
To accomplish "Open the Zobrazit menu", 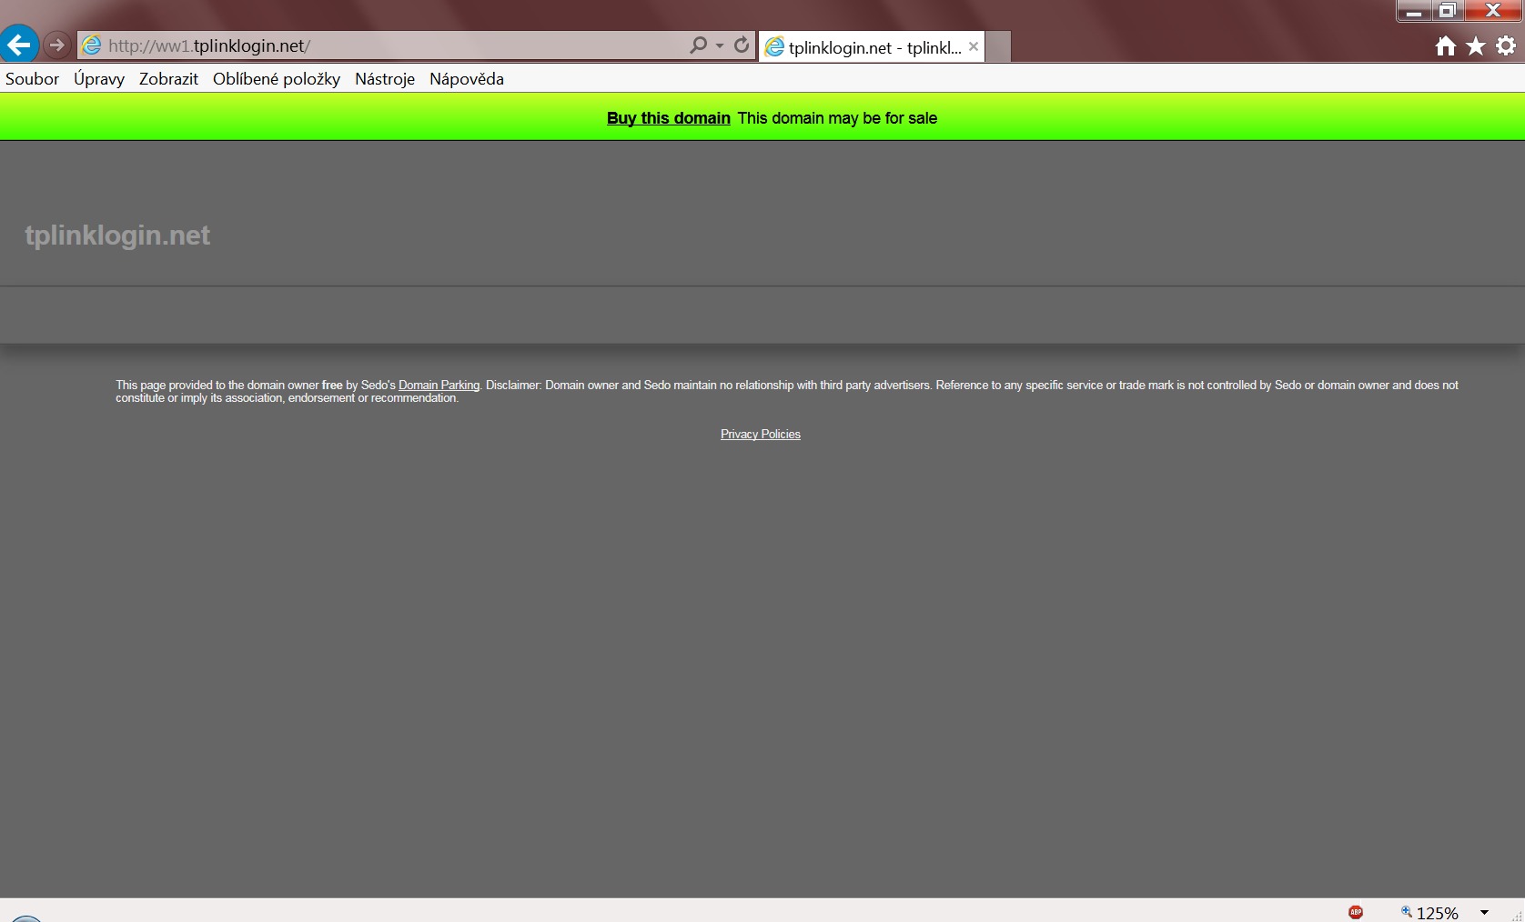I will [x=168, y=79].
